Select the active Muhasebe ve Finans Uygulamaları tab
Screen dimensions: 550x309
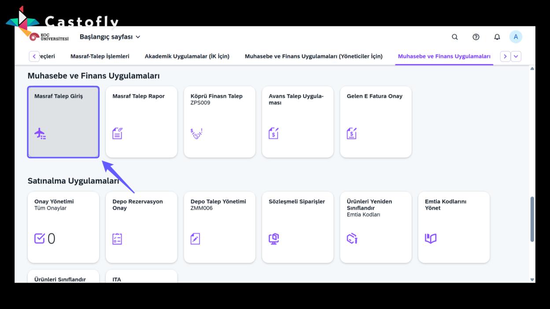(x=444, y=56)
